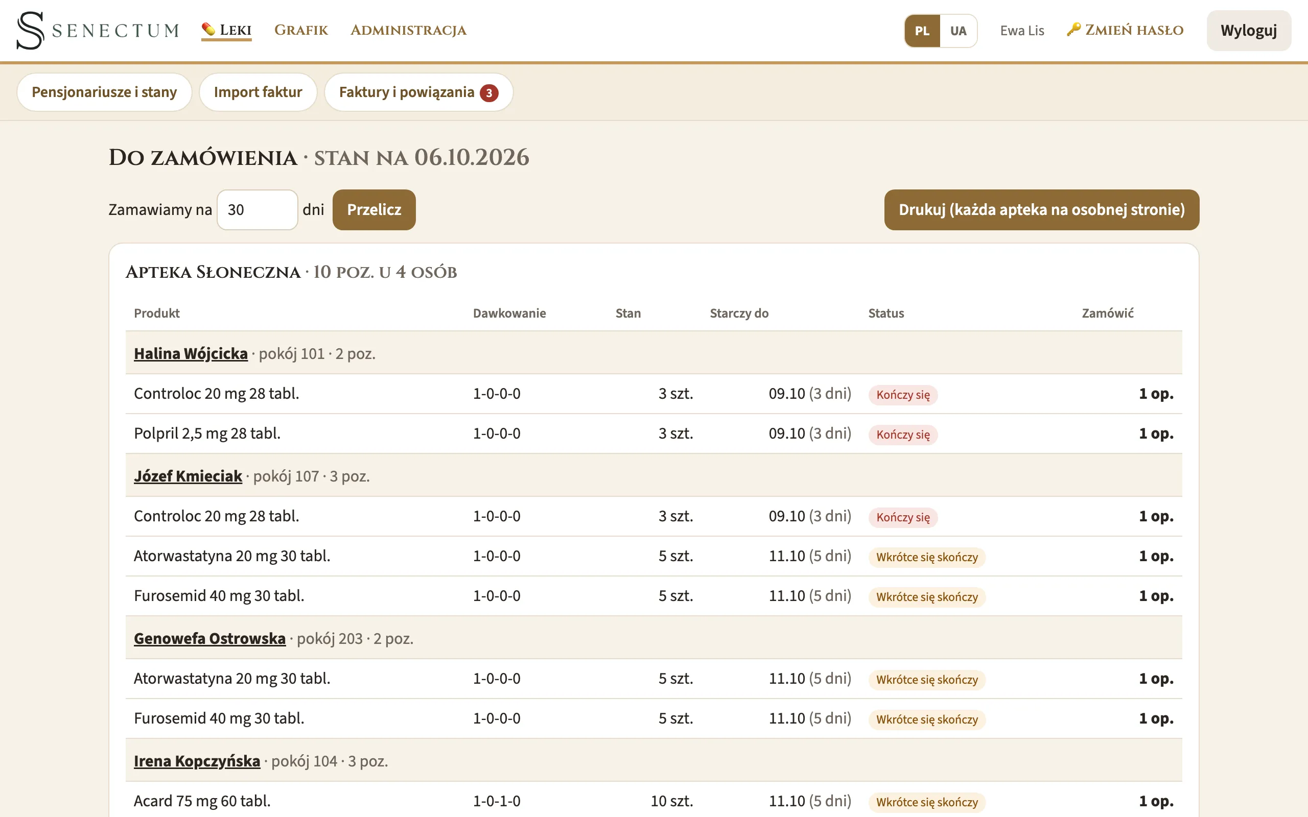1308x817 pixels.
Task: Click the Dawkowanie column header
Action: (x=509, y=314)
